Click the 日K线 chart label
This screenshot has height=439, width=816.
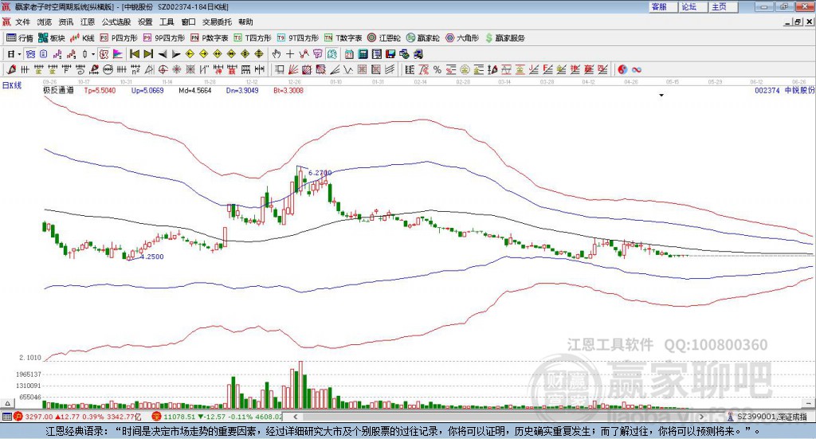pos(12,85)
